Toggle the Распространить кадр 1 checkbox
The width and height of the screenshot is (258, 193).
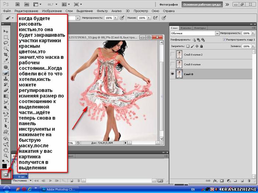point(224,40)
